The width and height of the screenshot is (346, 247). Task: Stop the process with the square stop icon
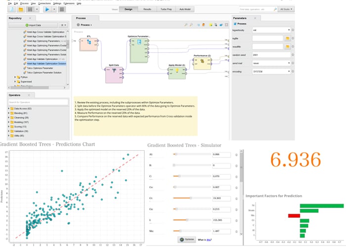[62, 9]
